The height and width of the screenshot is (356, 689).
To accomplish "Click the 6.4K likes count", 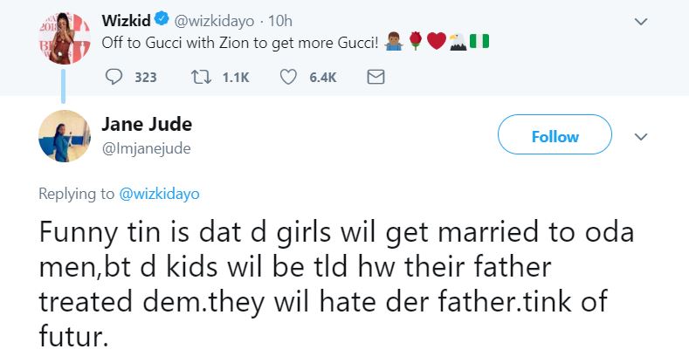I will pos(323,77).
